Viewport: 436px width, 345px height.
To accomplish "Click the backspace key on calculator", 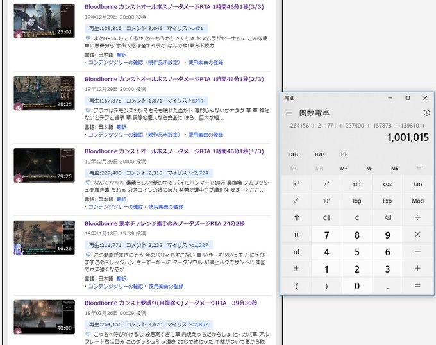I will tap(387, 217).
